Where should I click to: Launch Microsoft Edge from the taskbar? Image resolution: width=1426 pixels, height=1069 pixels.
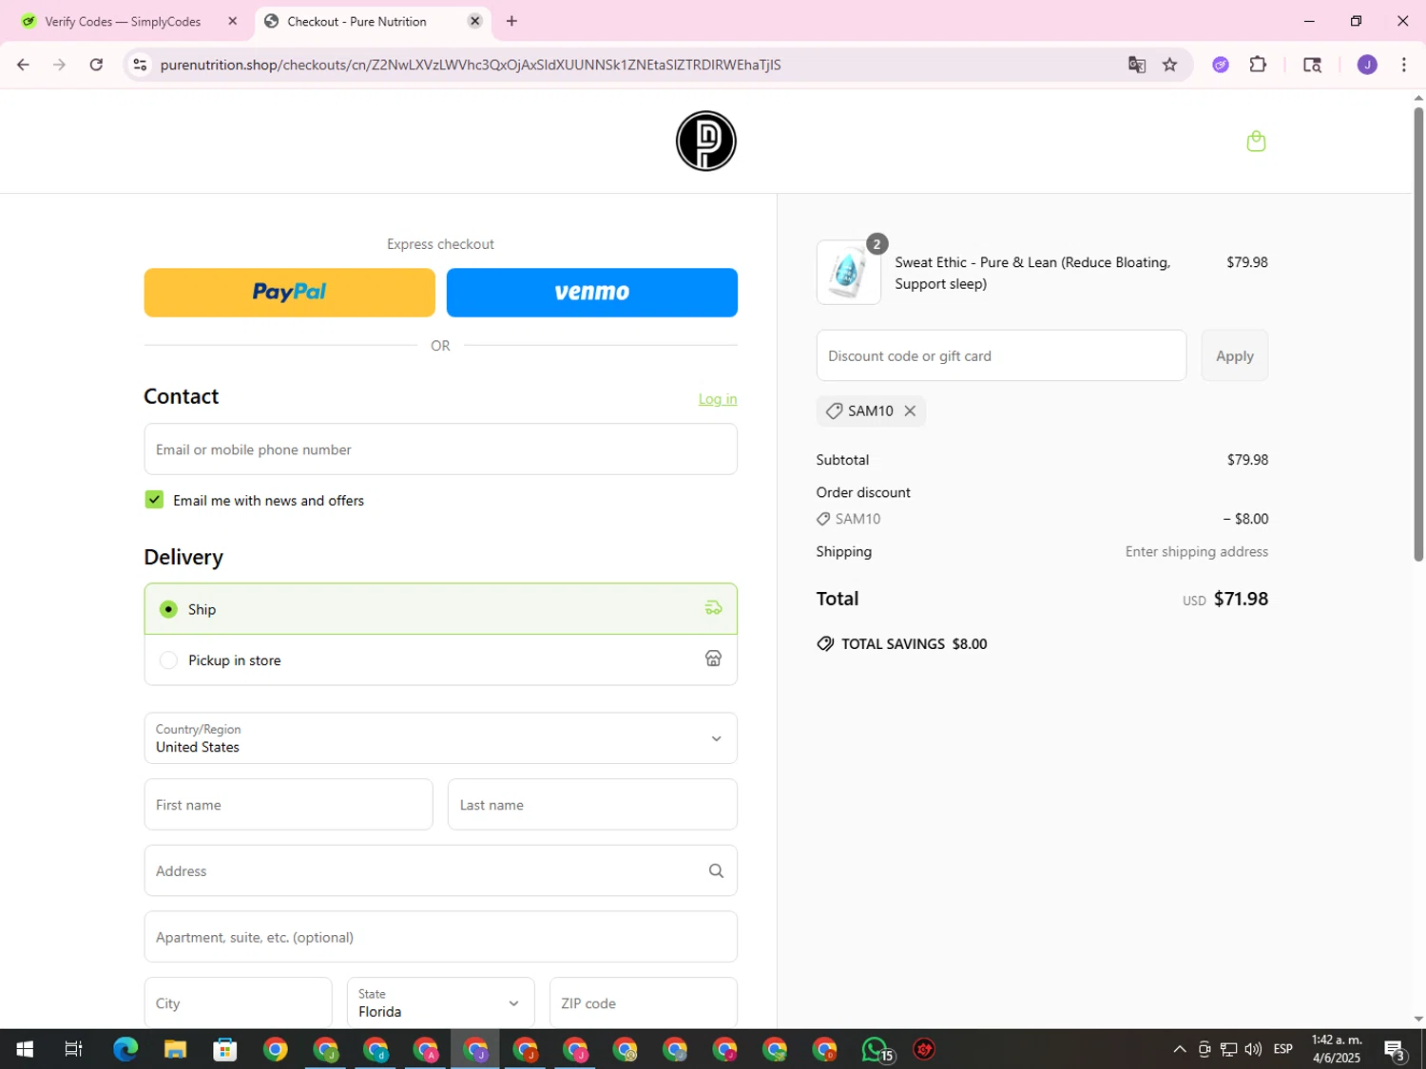coord(125,1049)
